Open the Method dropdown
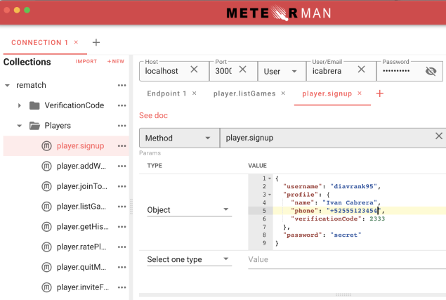446x300 pixels. 178,138
